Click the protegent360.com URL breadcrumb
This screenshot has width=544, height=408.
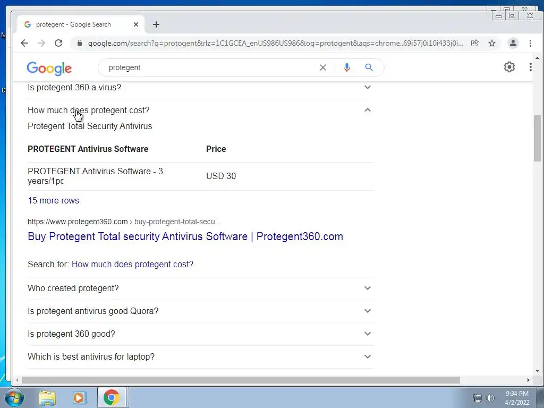pos(124,222)
